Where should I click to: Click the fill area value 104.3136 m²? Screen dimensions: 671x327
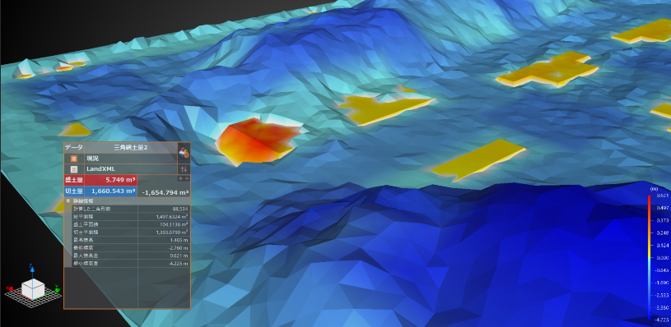(x=174, y=224)
